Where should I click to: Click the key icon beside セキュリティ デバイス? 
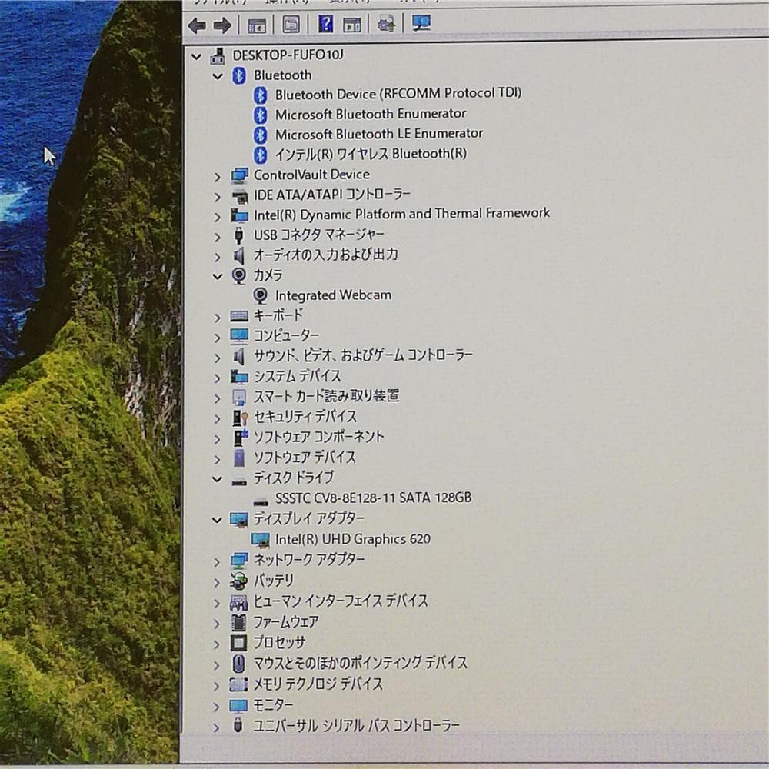pyautogui.click(x=240, y=418)
